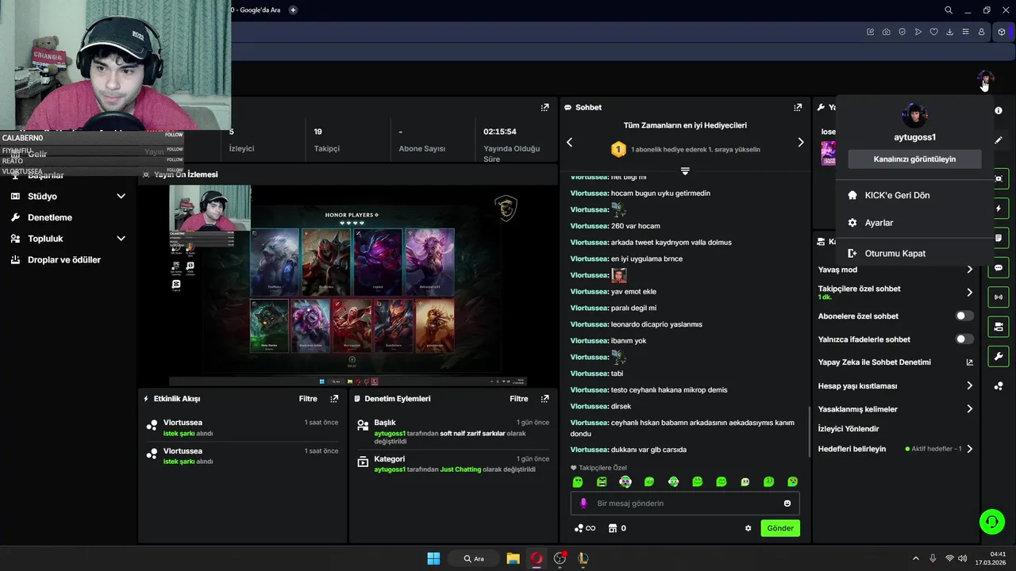
Task: Click the lightning bolt icon on right rail
Action: click(x=999, y=209)
